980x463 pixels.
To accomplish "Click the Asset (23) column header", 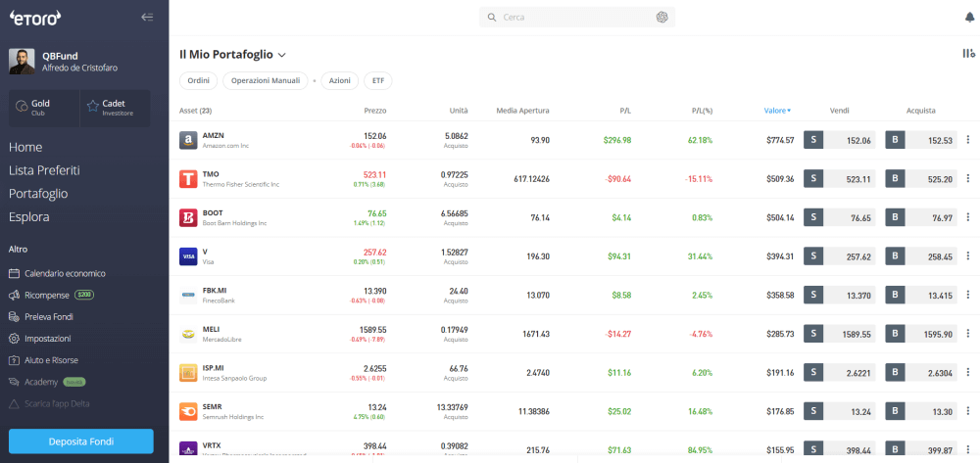I will click(x=195, y=111).
